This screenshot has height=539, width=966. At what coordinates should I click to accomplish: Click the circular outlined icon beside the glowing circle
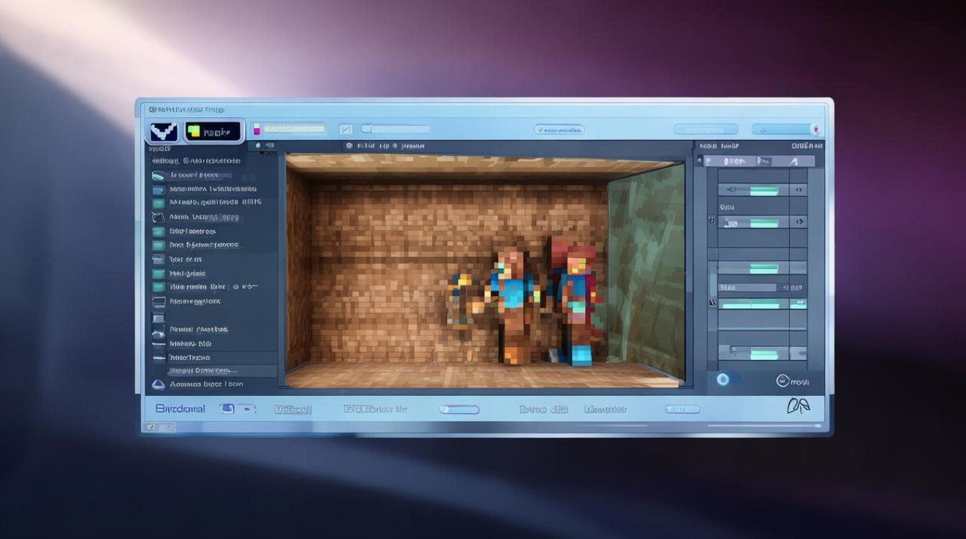coord(783,381)
